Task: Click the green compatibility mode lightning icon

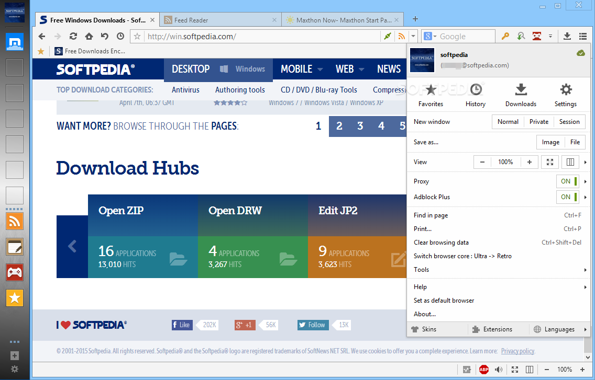Action: [x=387, y=37]
